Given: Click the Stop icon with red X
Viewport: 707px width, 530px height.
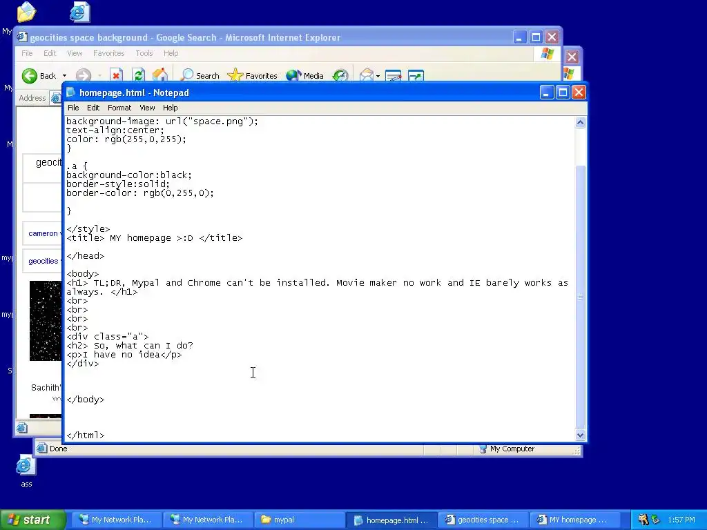Looking at the screenshot, I should coord(116,75).
